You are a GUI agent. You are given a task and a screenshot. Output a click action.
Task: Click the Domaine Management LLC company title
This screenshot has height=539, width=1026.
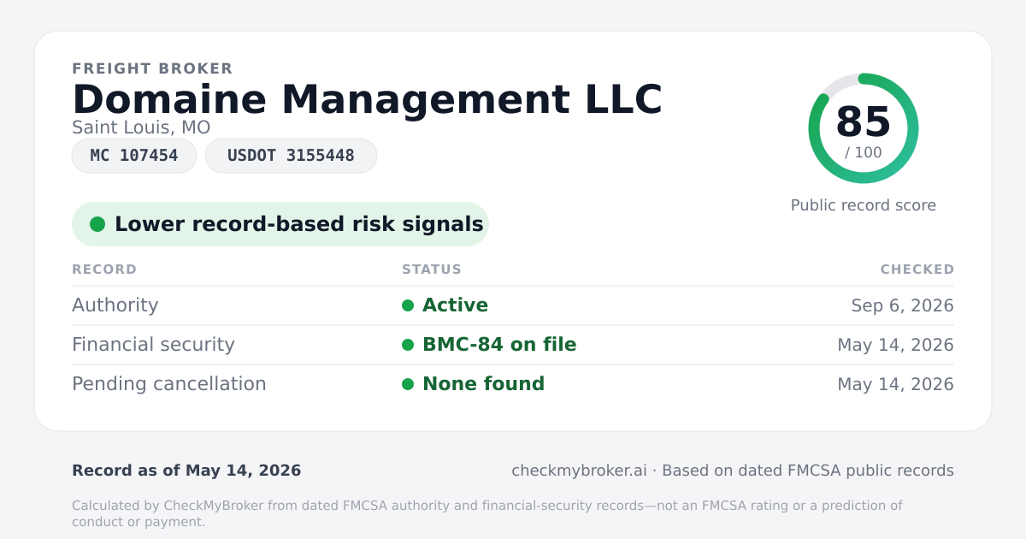pos(367,99)
